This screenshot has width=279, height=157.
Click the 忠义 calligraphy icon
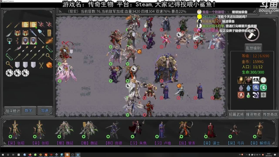click(256, 80)
